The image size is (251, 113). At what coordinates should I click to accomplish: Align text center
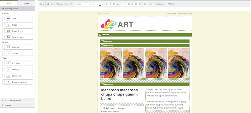pos(132,4)
